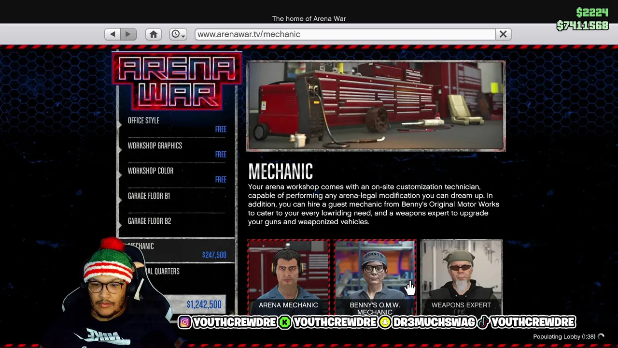The image size is (618, 348).
Task: Click the arrow marker beside Office Style
Action: (x=119, y=125)
